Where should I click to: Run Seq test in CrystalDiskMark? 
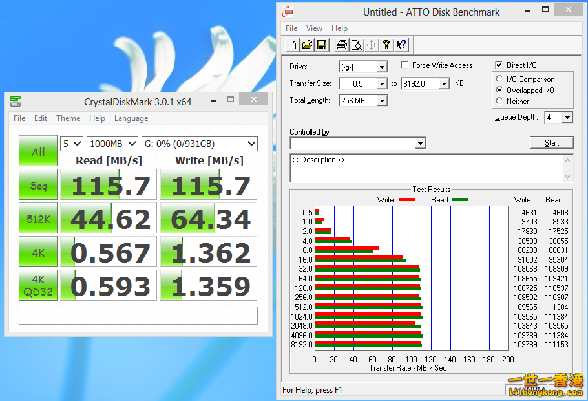click(38, 184)
